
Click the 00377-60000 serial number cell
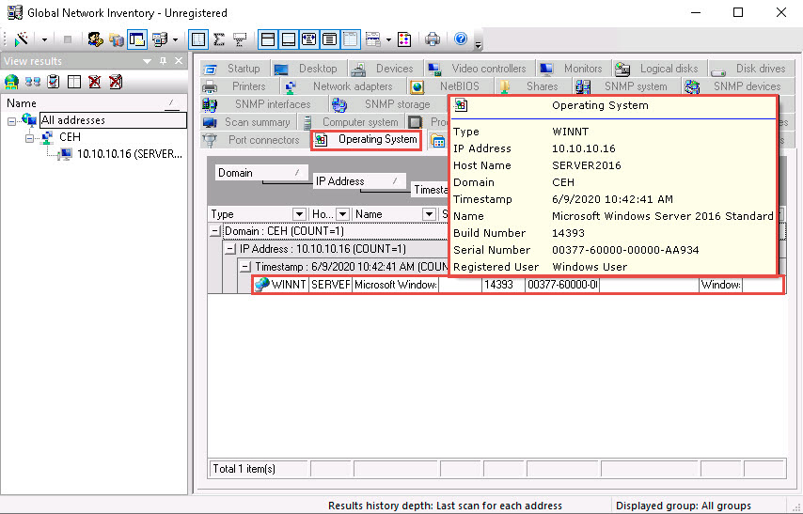[x=562, y=284]
